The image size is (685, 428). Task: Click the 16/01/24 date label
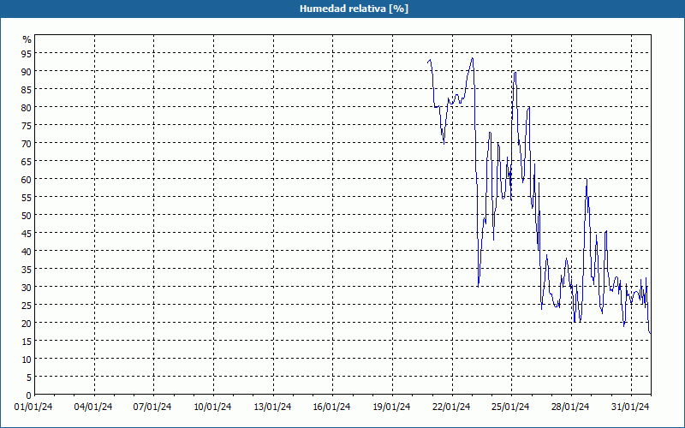point(331,407)
